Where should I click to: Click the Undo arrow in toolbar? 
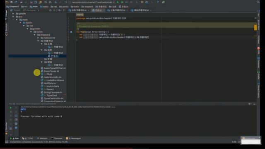point(21,2)
